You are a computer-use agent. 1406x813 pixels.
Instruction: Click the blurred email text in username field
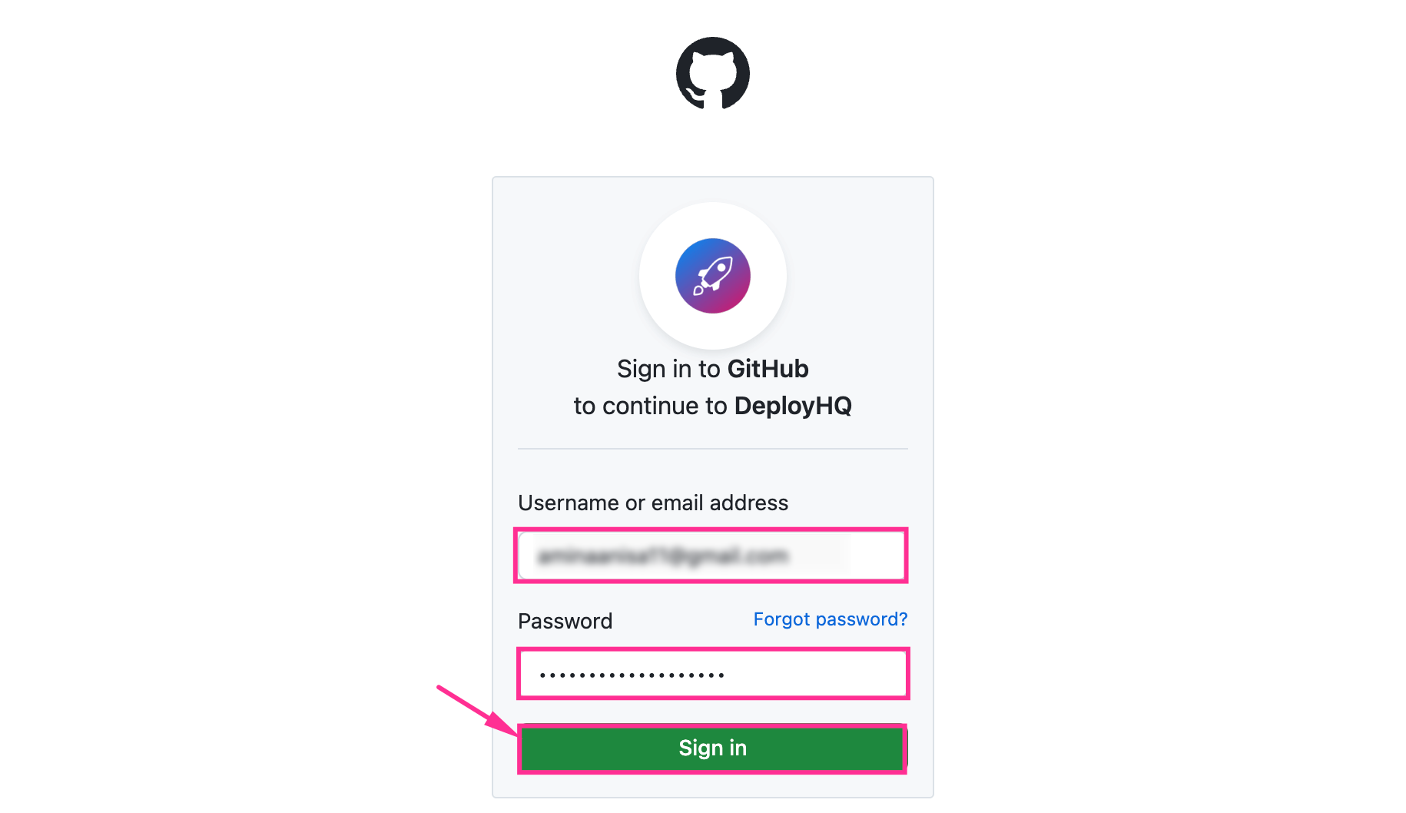tap(662, 556)
